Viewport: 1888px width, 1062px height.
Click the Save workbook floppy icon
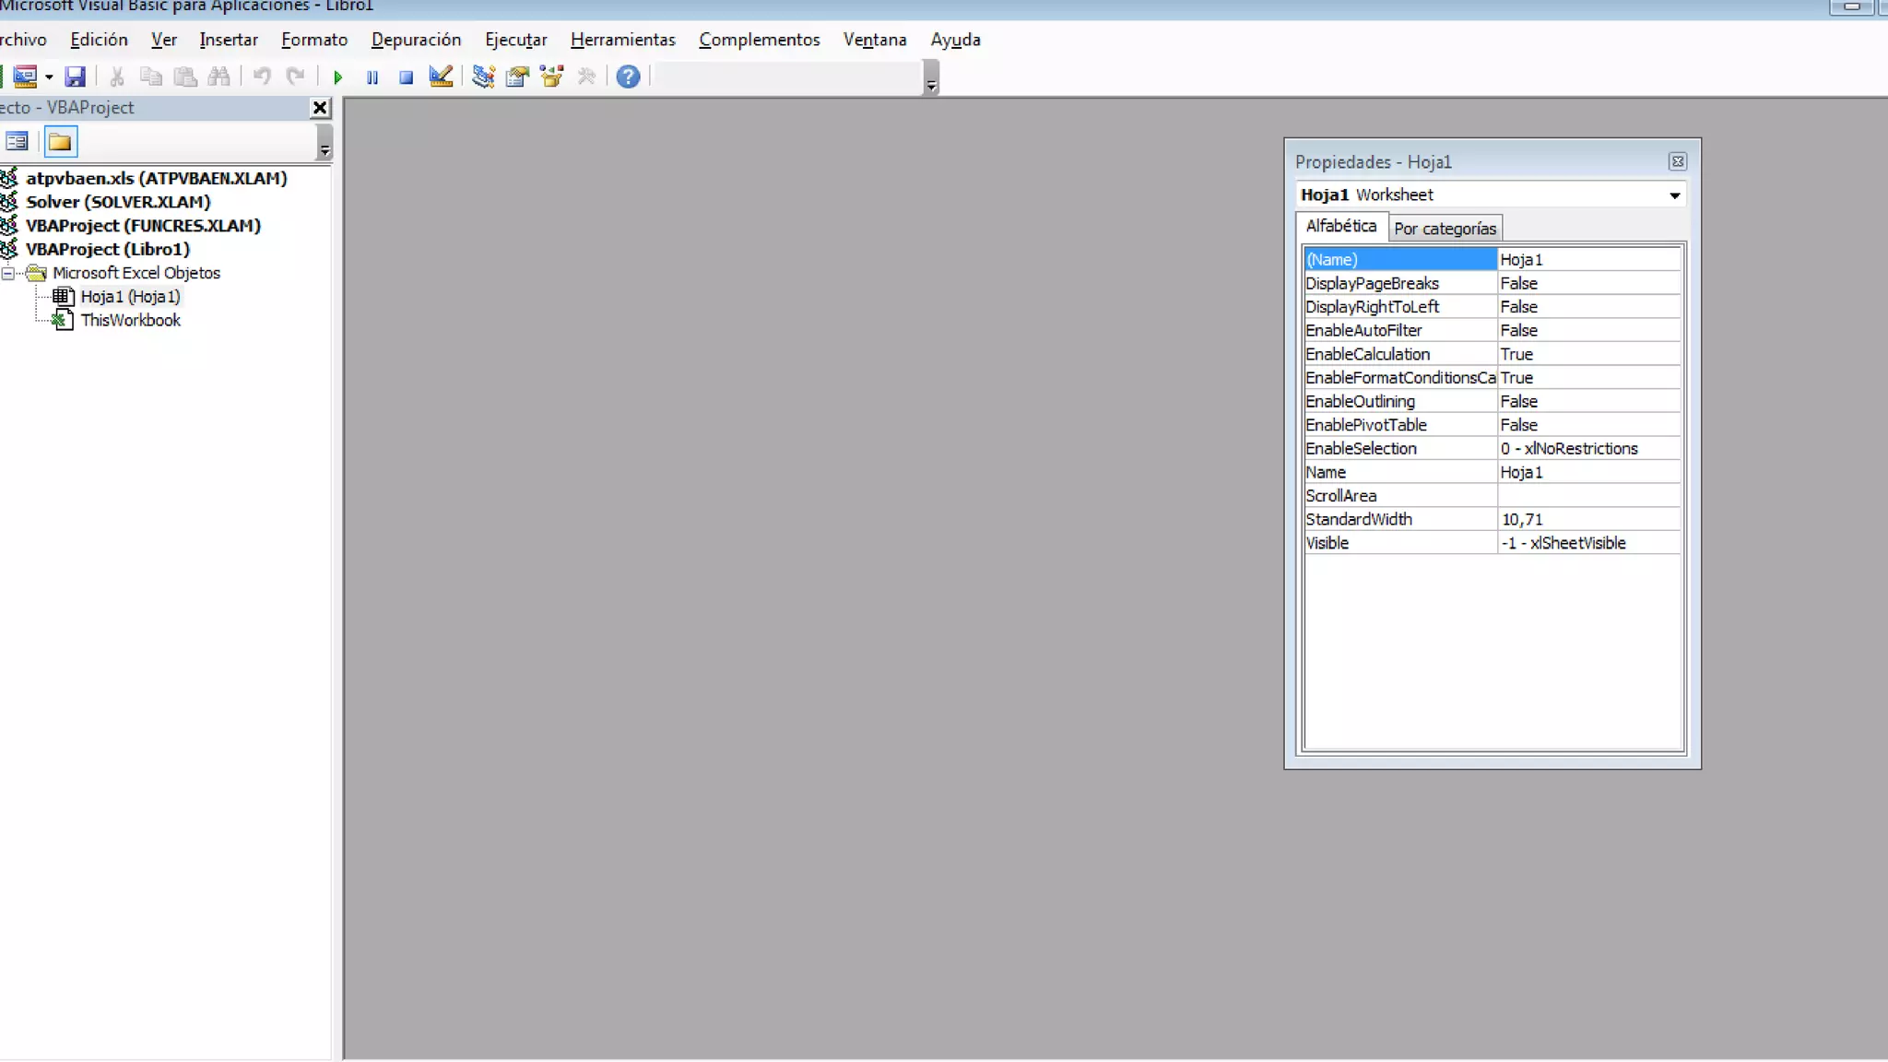(x=75, y=77)
